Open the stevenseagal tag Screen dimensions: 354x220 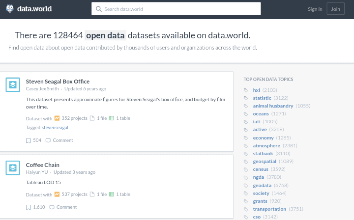[55, 128]
